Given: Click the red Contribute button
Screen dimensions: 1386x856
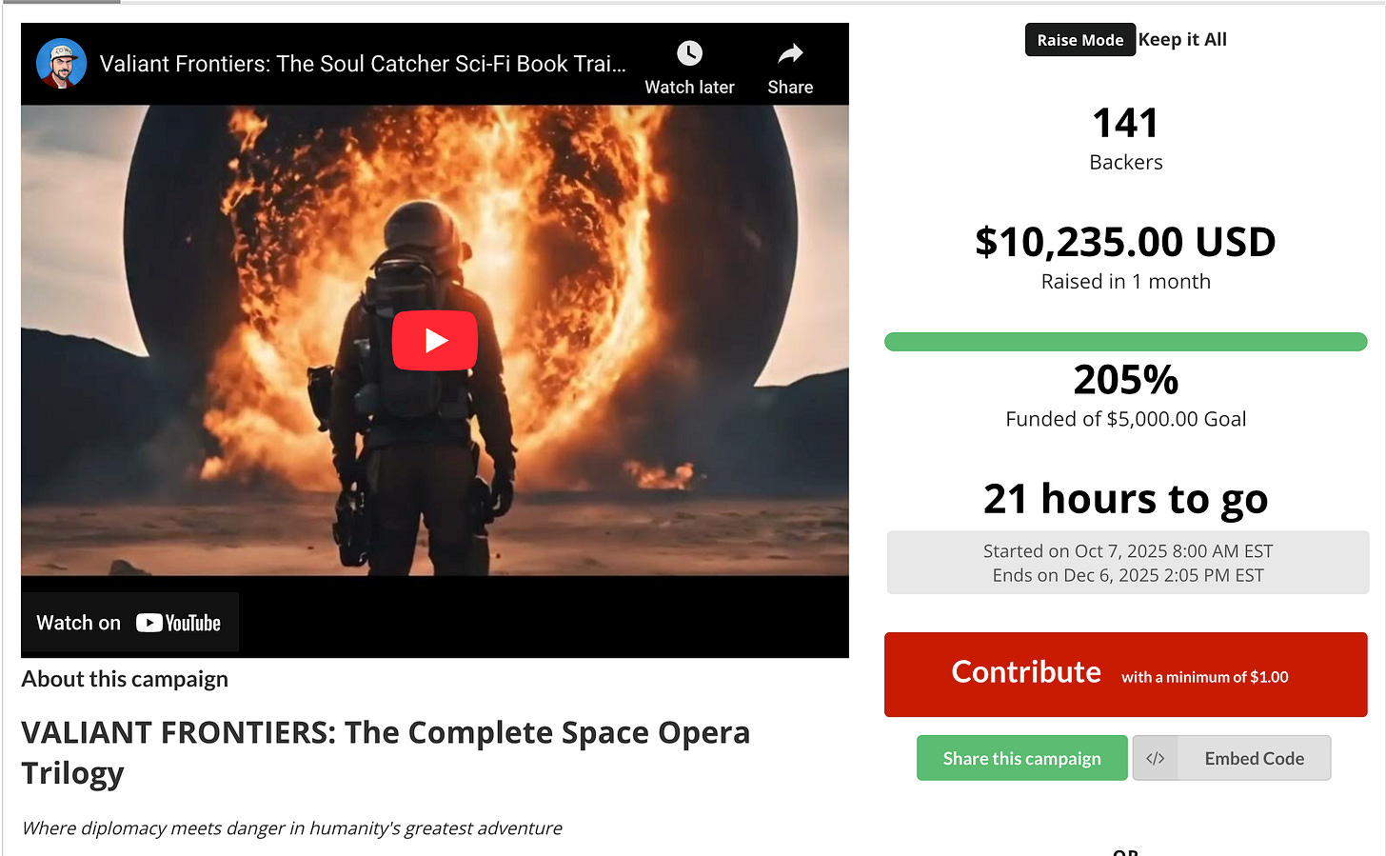Looking at the screenshot, I should click(x=1125, y=674).
